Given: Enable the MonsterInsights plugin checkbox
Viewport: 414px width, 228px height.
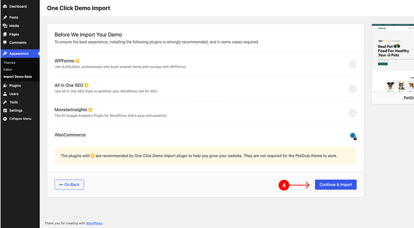Looking at the screenshot, I should [352, 113].
